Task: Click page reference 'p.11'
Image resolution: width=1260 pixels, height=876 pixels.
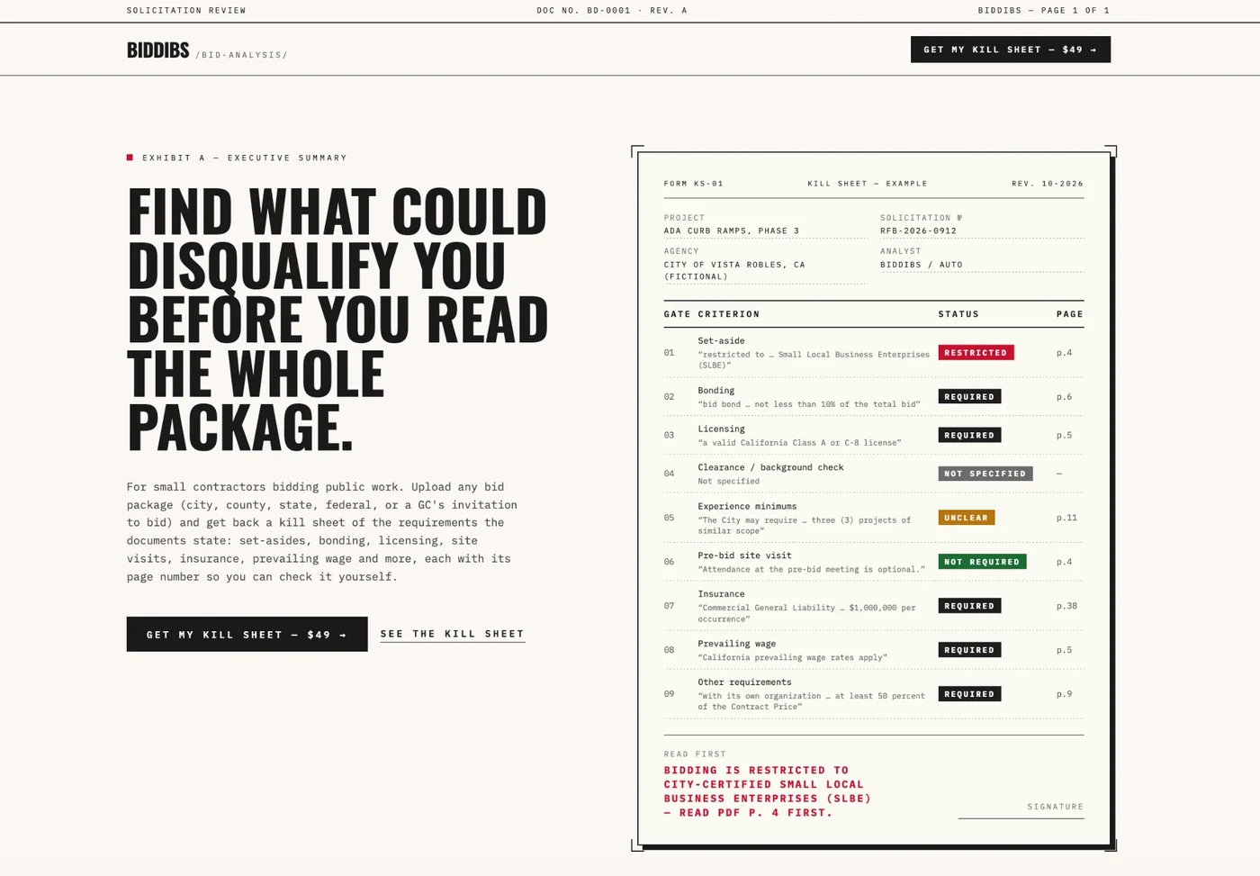Action: 1066,518
